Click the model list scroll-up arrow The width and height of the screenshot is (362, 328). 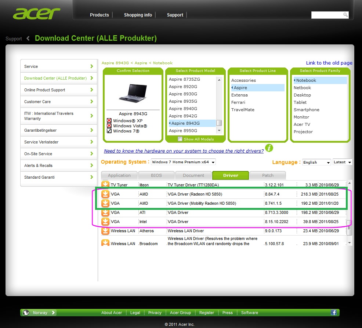click(x=219, y=80)
